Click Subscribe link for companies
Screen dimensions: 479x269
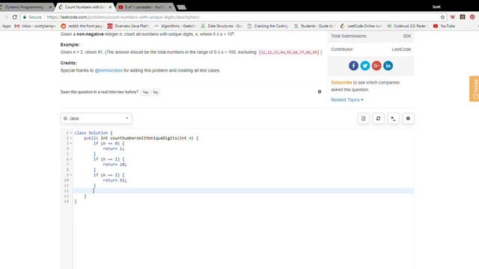point(341,82)
